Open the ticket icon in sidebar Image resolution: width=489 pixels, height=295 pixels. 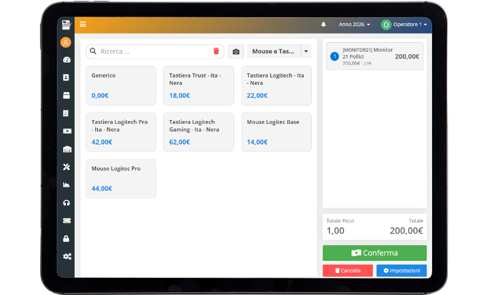point(67,221)
